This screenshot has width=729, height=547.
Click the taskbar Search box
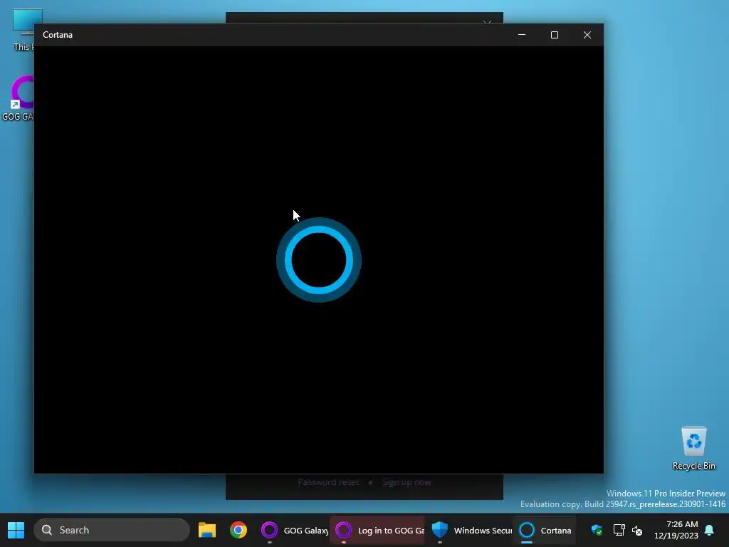pyautogui.click(x=112, y=530)
